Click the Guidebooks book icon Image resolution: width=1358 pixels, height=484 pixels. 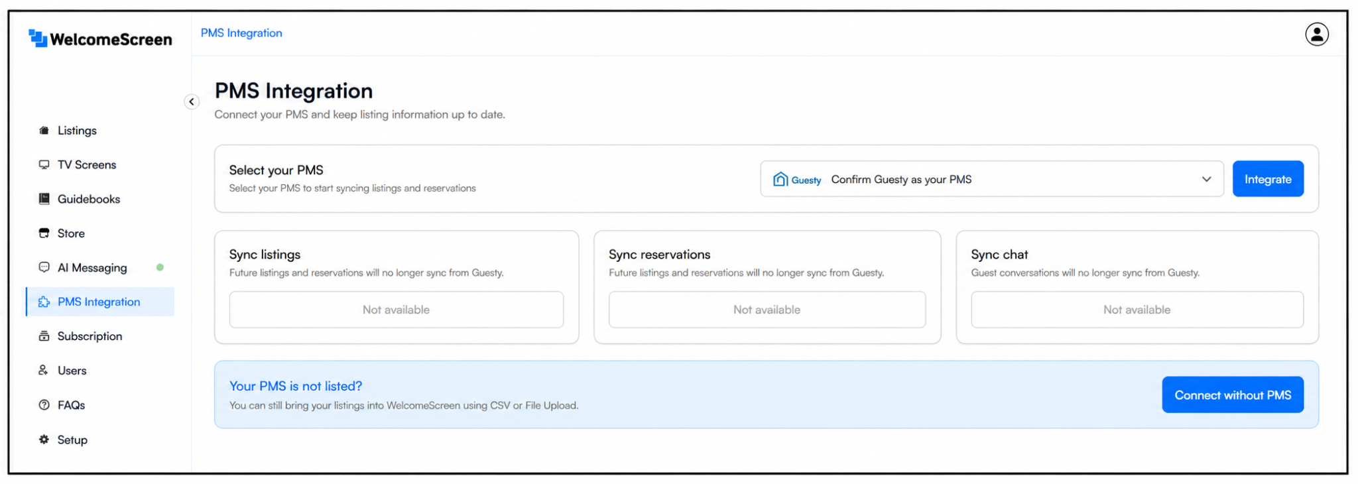[44, 199]
